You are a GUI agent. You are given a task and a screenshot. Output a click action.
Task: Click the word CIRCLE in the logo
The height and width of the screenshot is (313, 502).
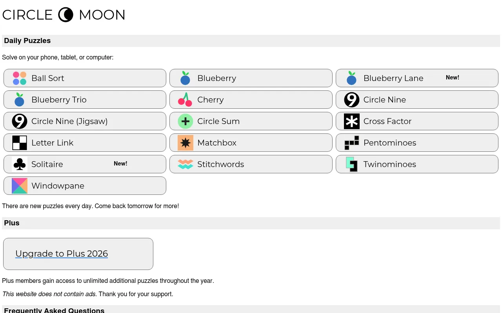(27, 15)
